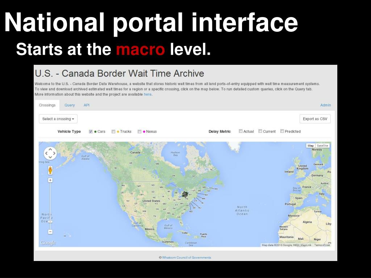The image size is (371, 278).
Task: Enable the Nexus checkbox
Action: click(139, 131)
